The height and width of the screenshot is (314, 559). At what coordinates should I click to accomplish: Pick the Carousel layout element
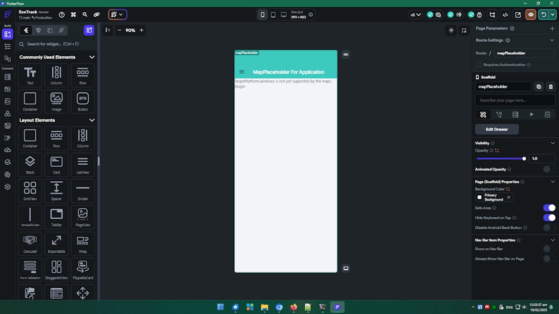click(30, 244)
